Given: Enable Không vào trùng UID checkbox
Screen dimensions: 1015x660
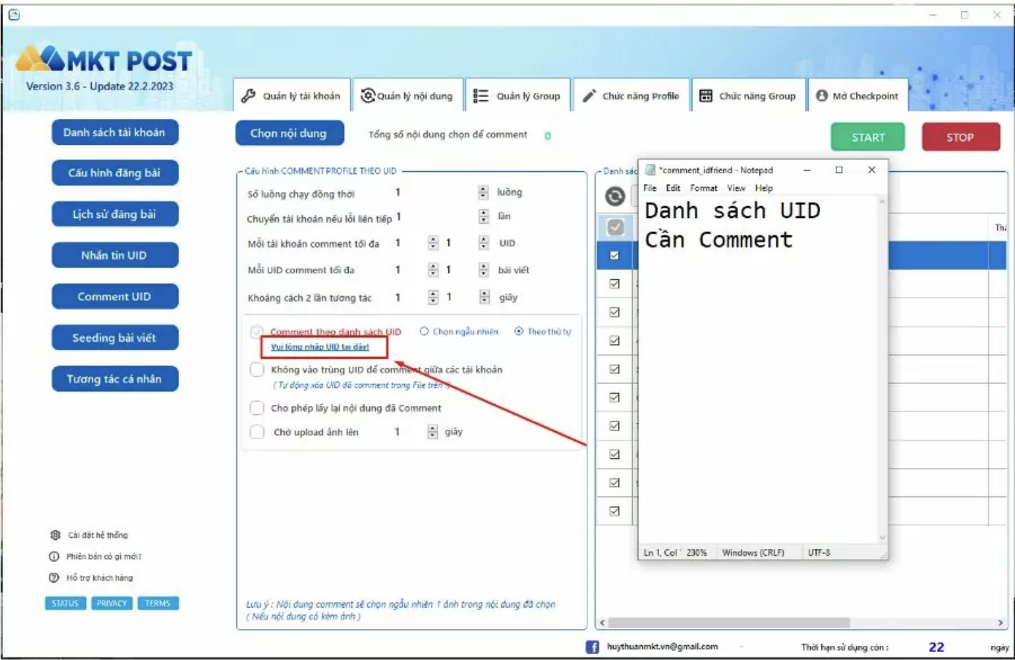Looking at the screenshot, I should 257,370.
